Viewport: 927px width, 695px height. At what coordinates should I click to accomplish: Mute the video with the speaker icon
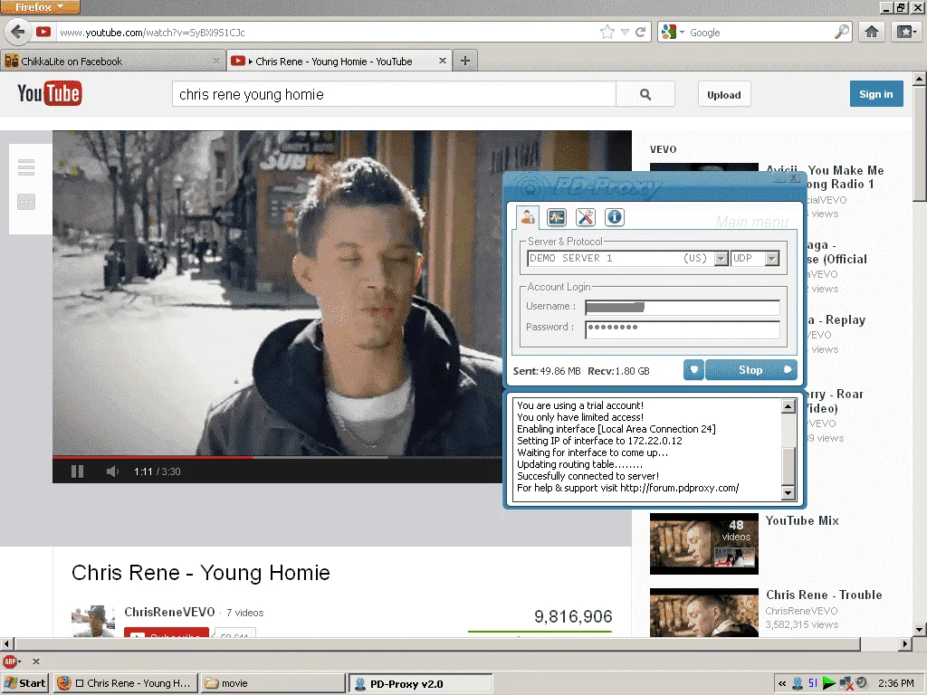[x=112, y=471]
